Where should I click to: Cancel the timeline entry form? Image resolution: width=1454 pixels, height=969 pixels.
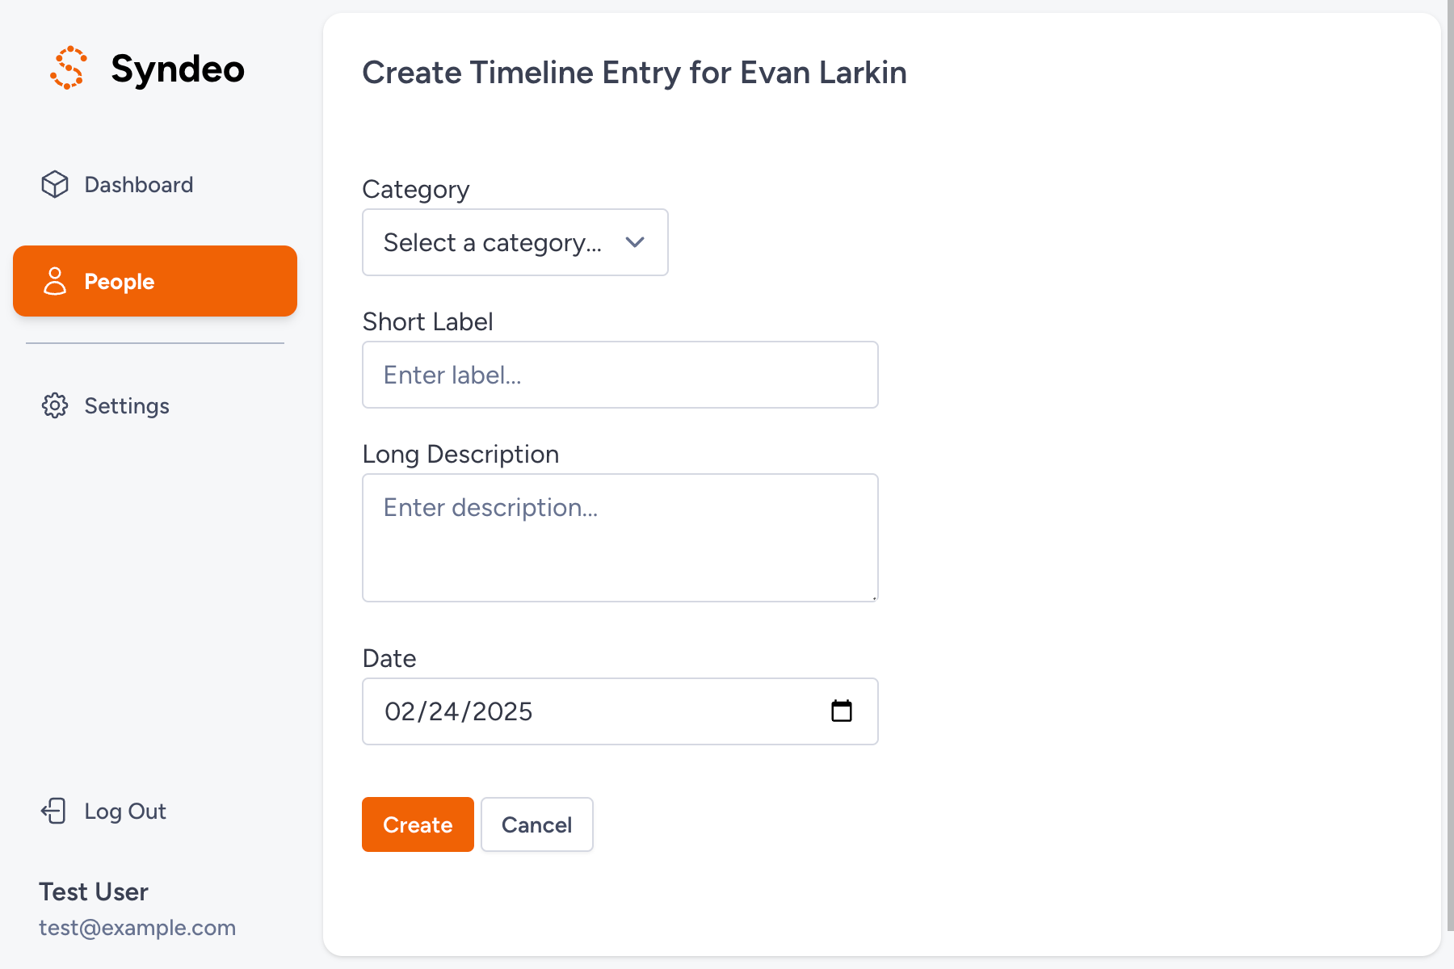[536, 824]
